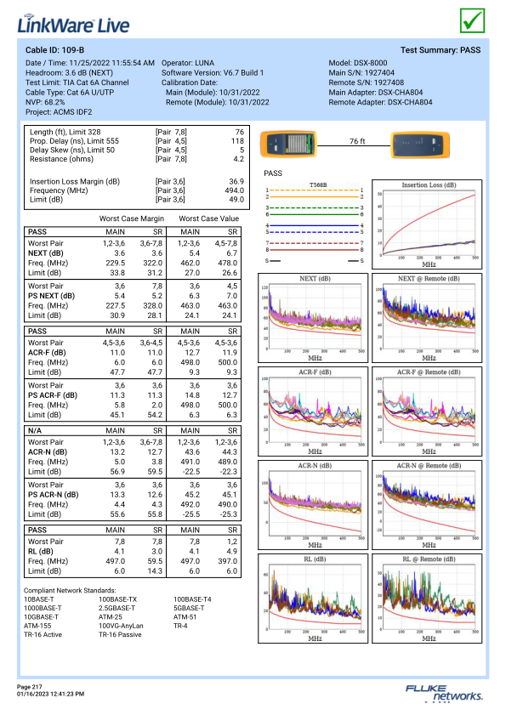Click the Cable ID: 109-B heading

point(54,50)
